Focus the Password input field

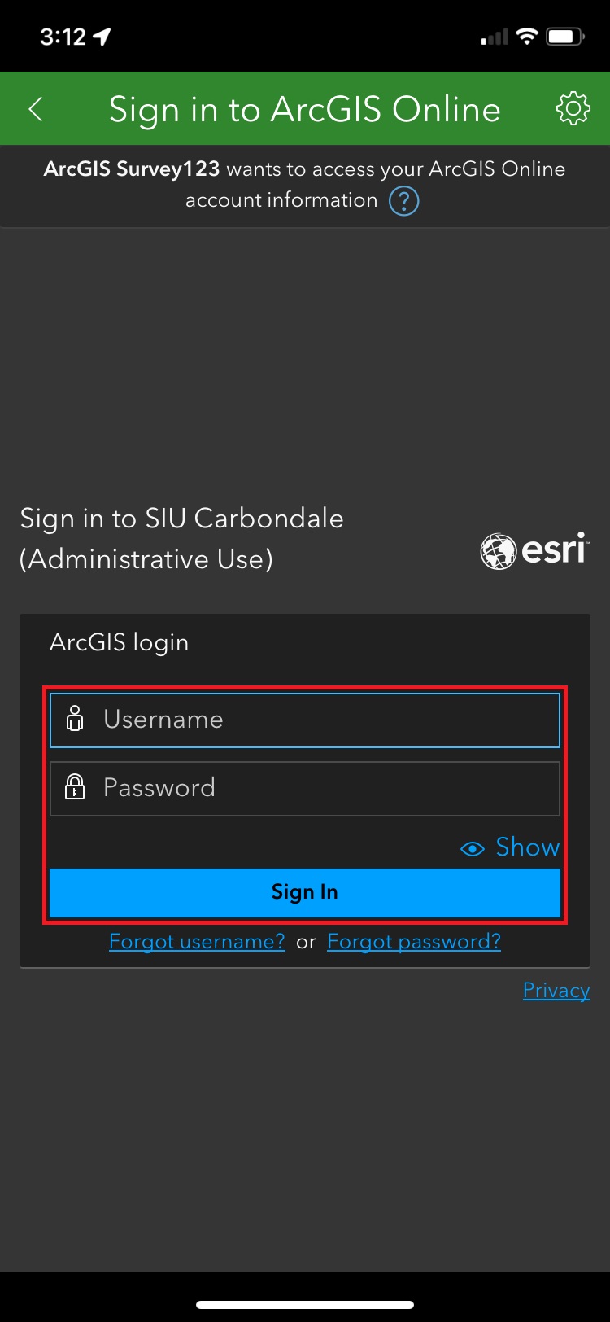pos(305,788)
